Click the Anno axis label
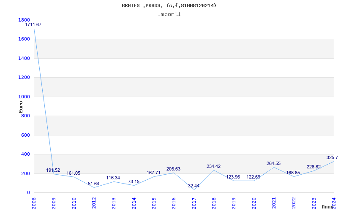The width and height of the screenshot is (338, 211). pyautogui.click(x=329, y=207)
